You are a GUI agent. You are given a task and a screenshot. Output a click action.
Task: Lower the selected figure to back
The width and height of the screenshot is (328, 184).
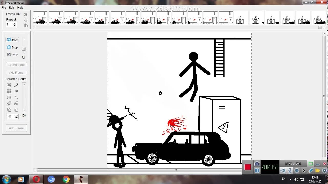16,103
